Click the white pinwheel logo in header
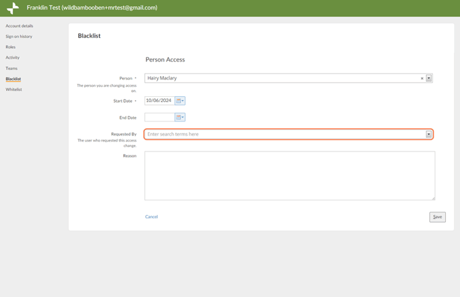The image size is (460, 297). (x=13, y=8)
